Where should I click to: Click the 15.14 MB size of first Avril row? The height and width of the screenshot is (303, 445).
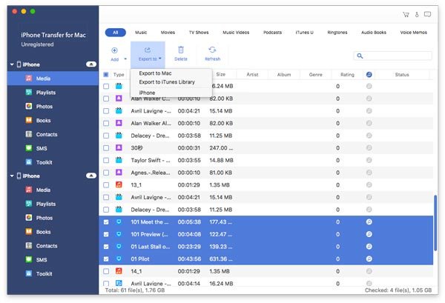[x=221, y=111]
